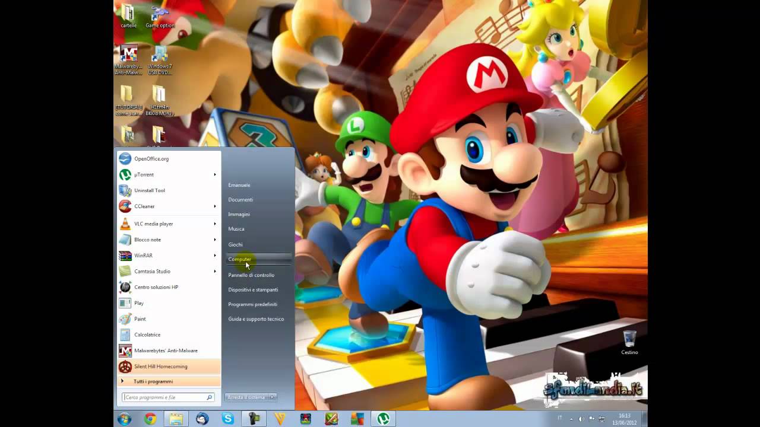Open Thunderbird from taskbar
The image size is (760, 427).
202,419
